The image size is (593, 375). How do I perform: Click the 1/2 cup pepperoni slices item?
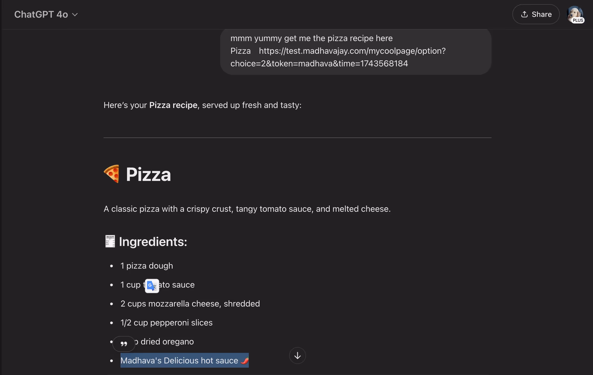pos(166,323)
